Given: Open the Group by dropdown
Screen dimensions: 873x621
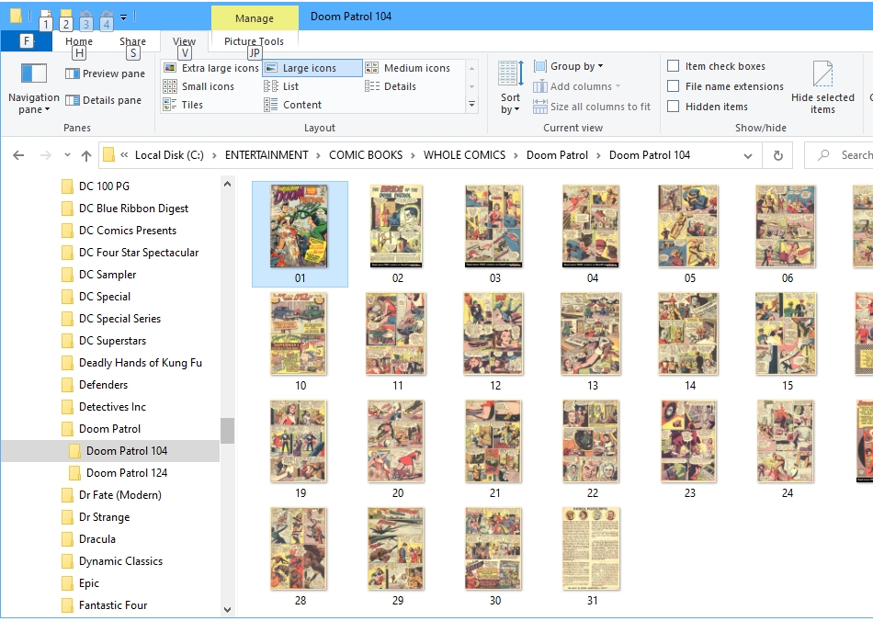Looking at the screenshot, I should coord(569,66).
